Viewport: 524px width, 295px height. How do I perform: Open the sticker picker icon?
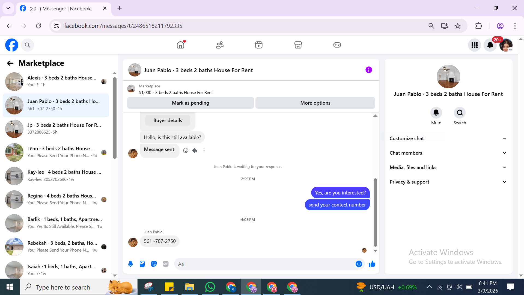point(154,264)
